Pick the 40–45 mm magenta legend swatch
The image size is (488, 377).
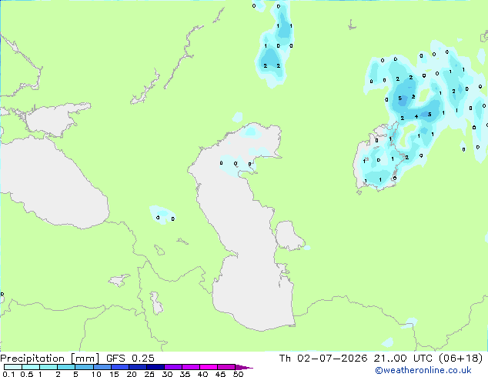(209, 367)
